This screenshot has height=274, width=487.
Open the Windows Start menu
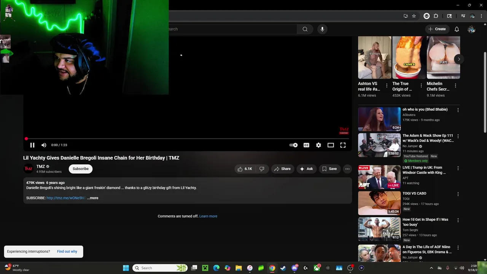126,268
